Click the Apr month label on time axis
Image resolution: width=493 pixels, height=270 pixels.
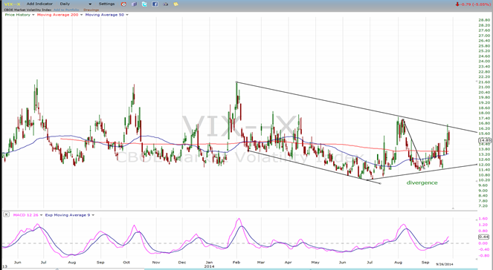(288, 262)
